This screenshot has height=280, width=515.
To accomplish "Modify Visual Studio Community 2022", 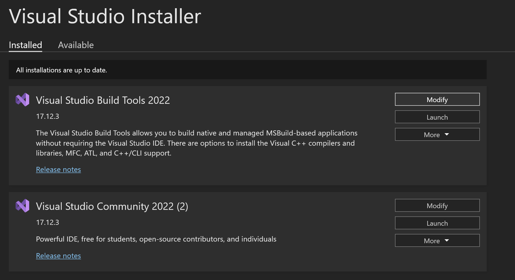I will point(437,206).
